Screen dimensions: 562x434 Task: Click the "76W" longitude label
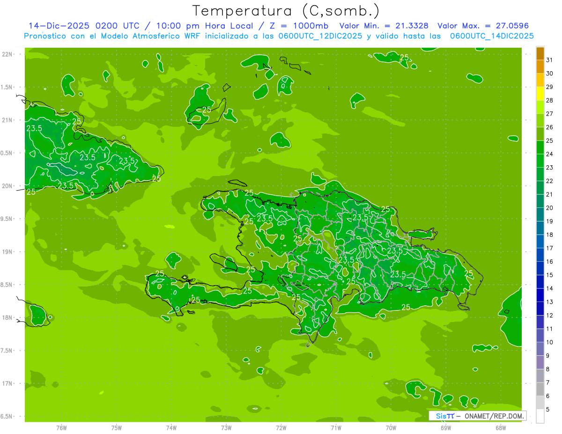tap(61, 427)
